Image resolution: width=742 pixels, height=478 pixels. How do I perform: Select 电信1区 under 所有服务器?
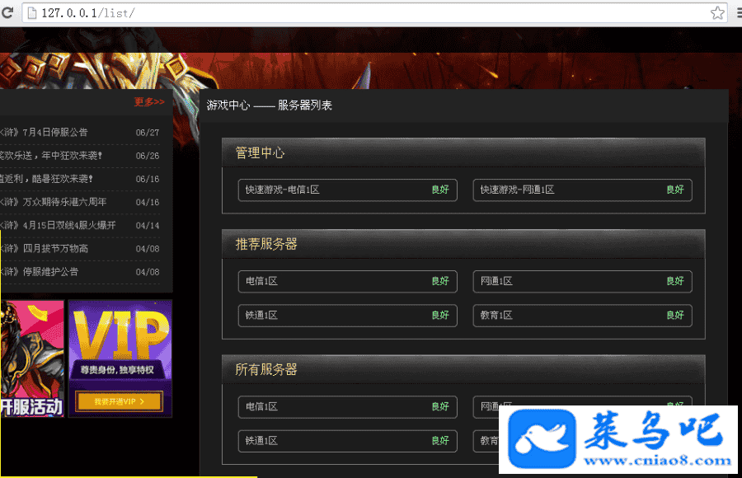347,406
